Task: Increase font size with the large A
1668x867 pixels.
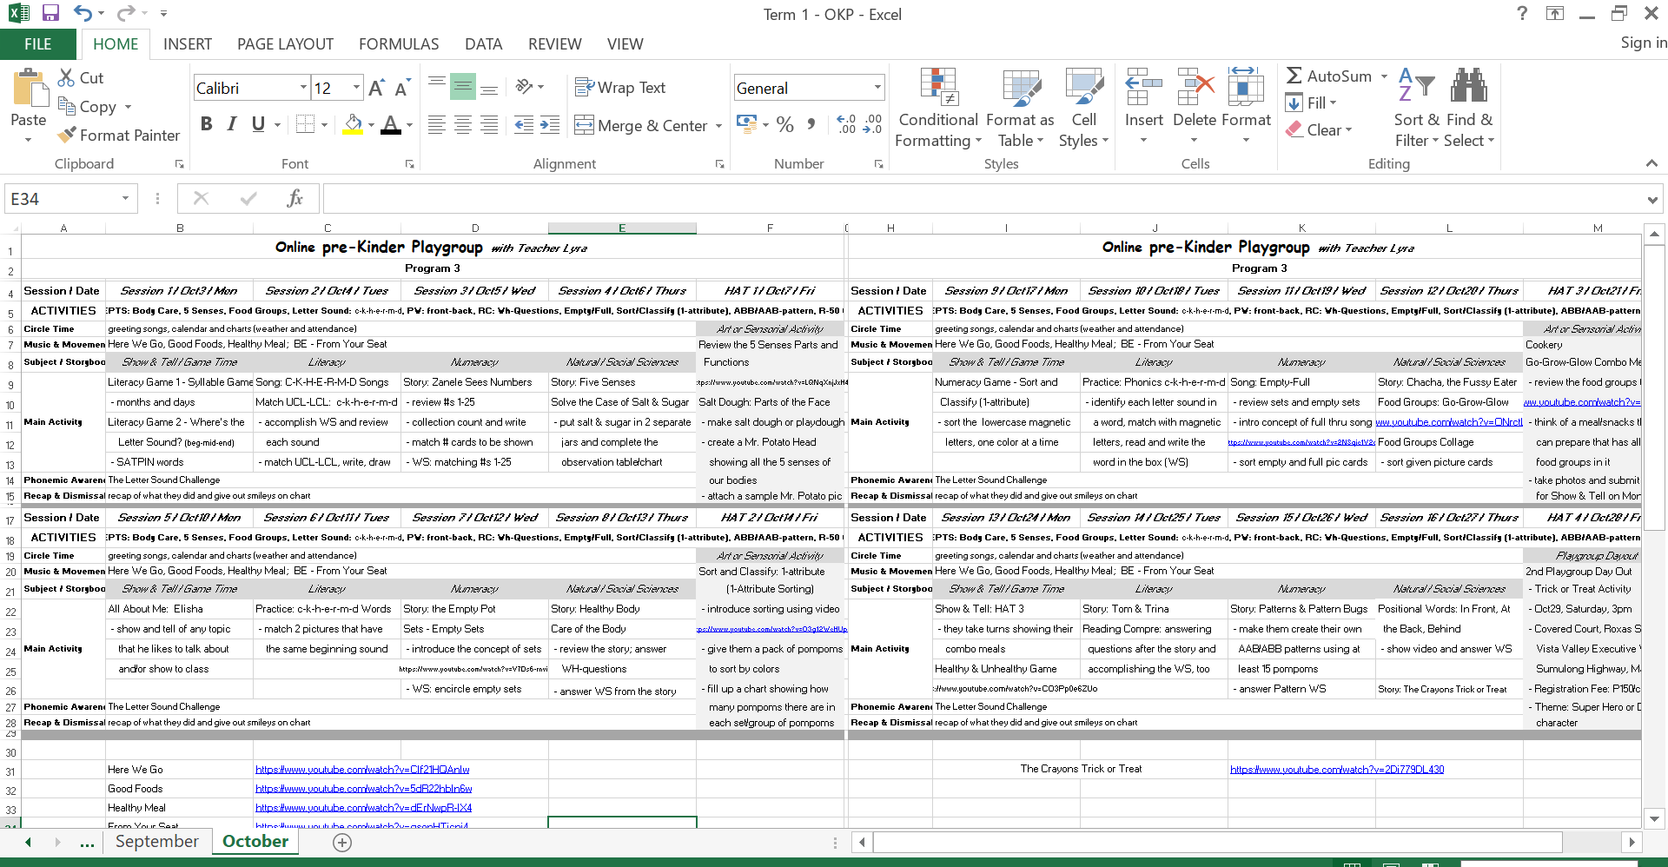Action: pos(376,88)
